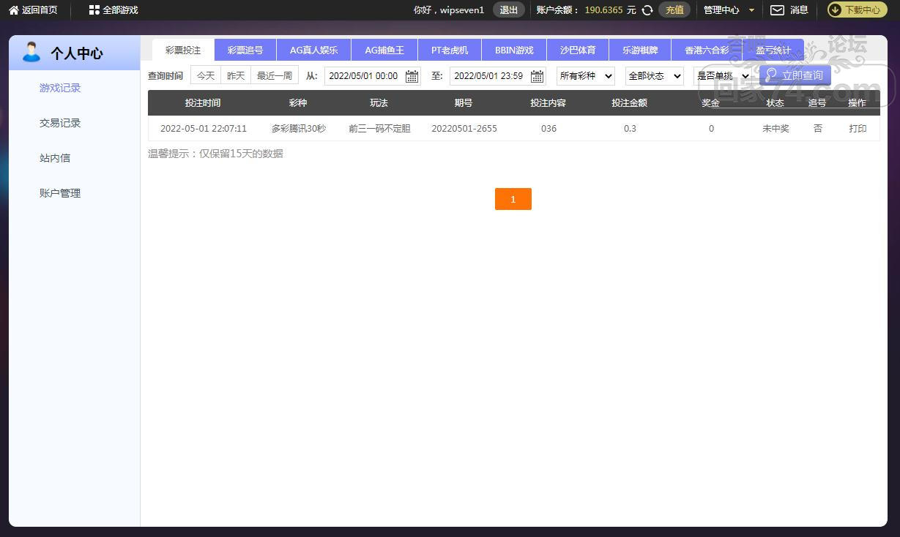Expand the 管理中心 dropdown arrow

[751, 10]
